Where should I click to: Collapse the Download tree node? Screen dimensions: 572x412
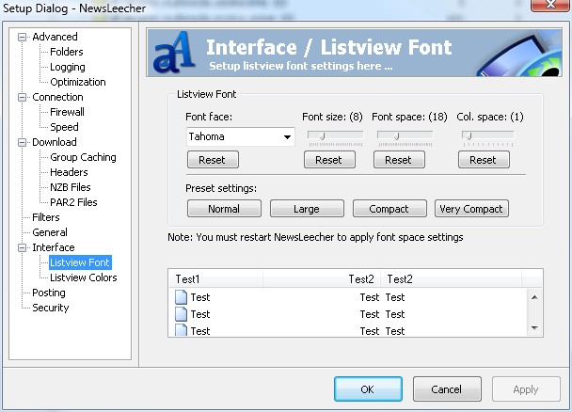[23, 143]
